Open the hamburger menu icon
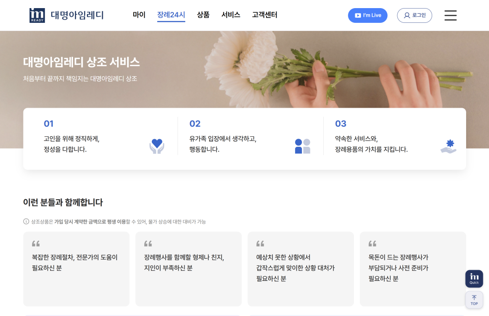This screenshot has width=489, height=316. pos(450,15)
